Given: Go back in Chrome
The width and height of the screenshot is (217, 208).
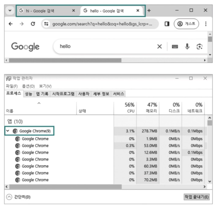Looking at the screenshot, I should [11, 24].
